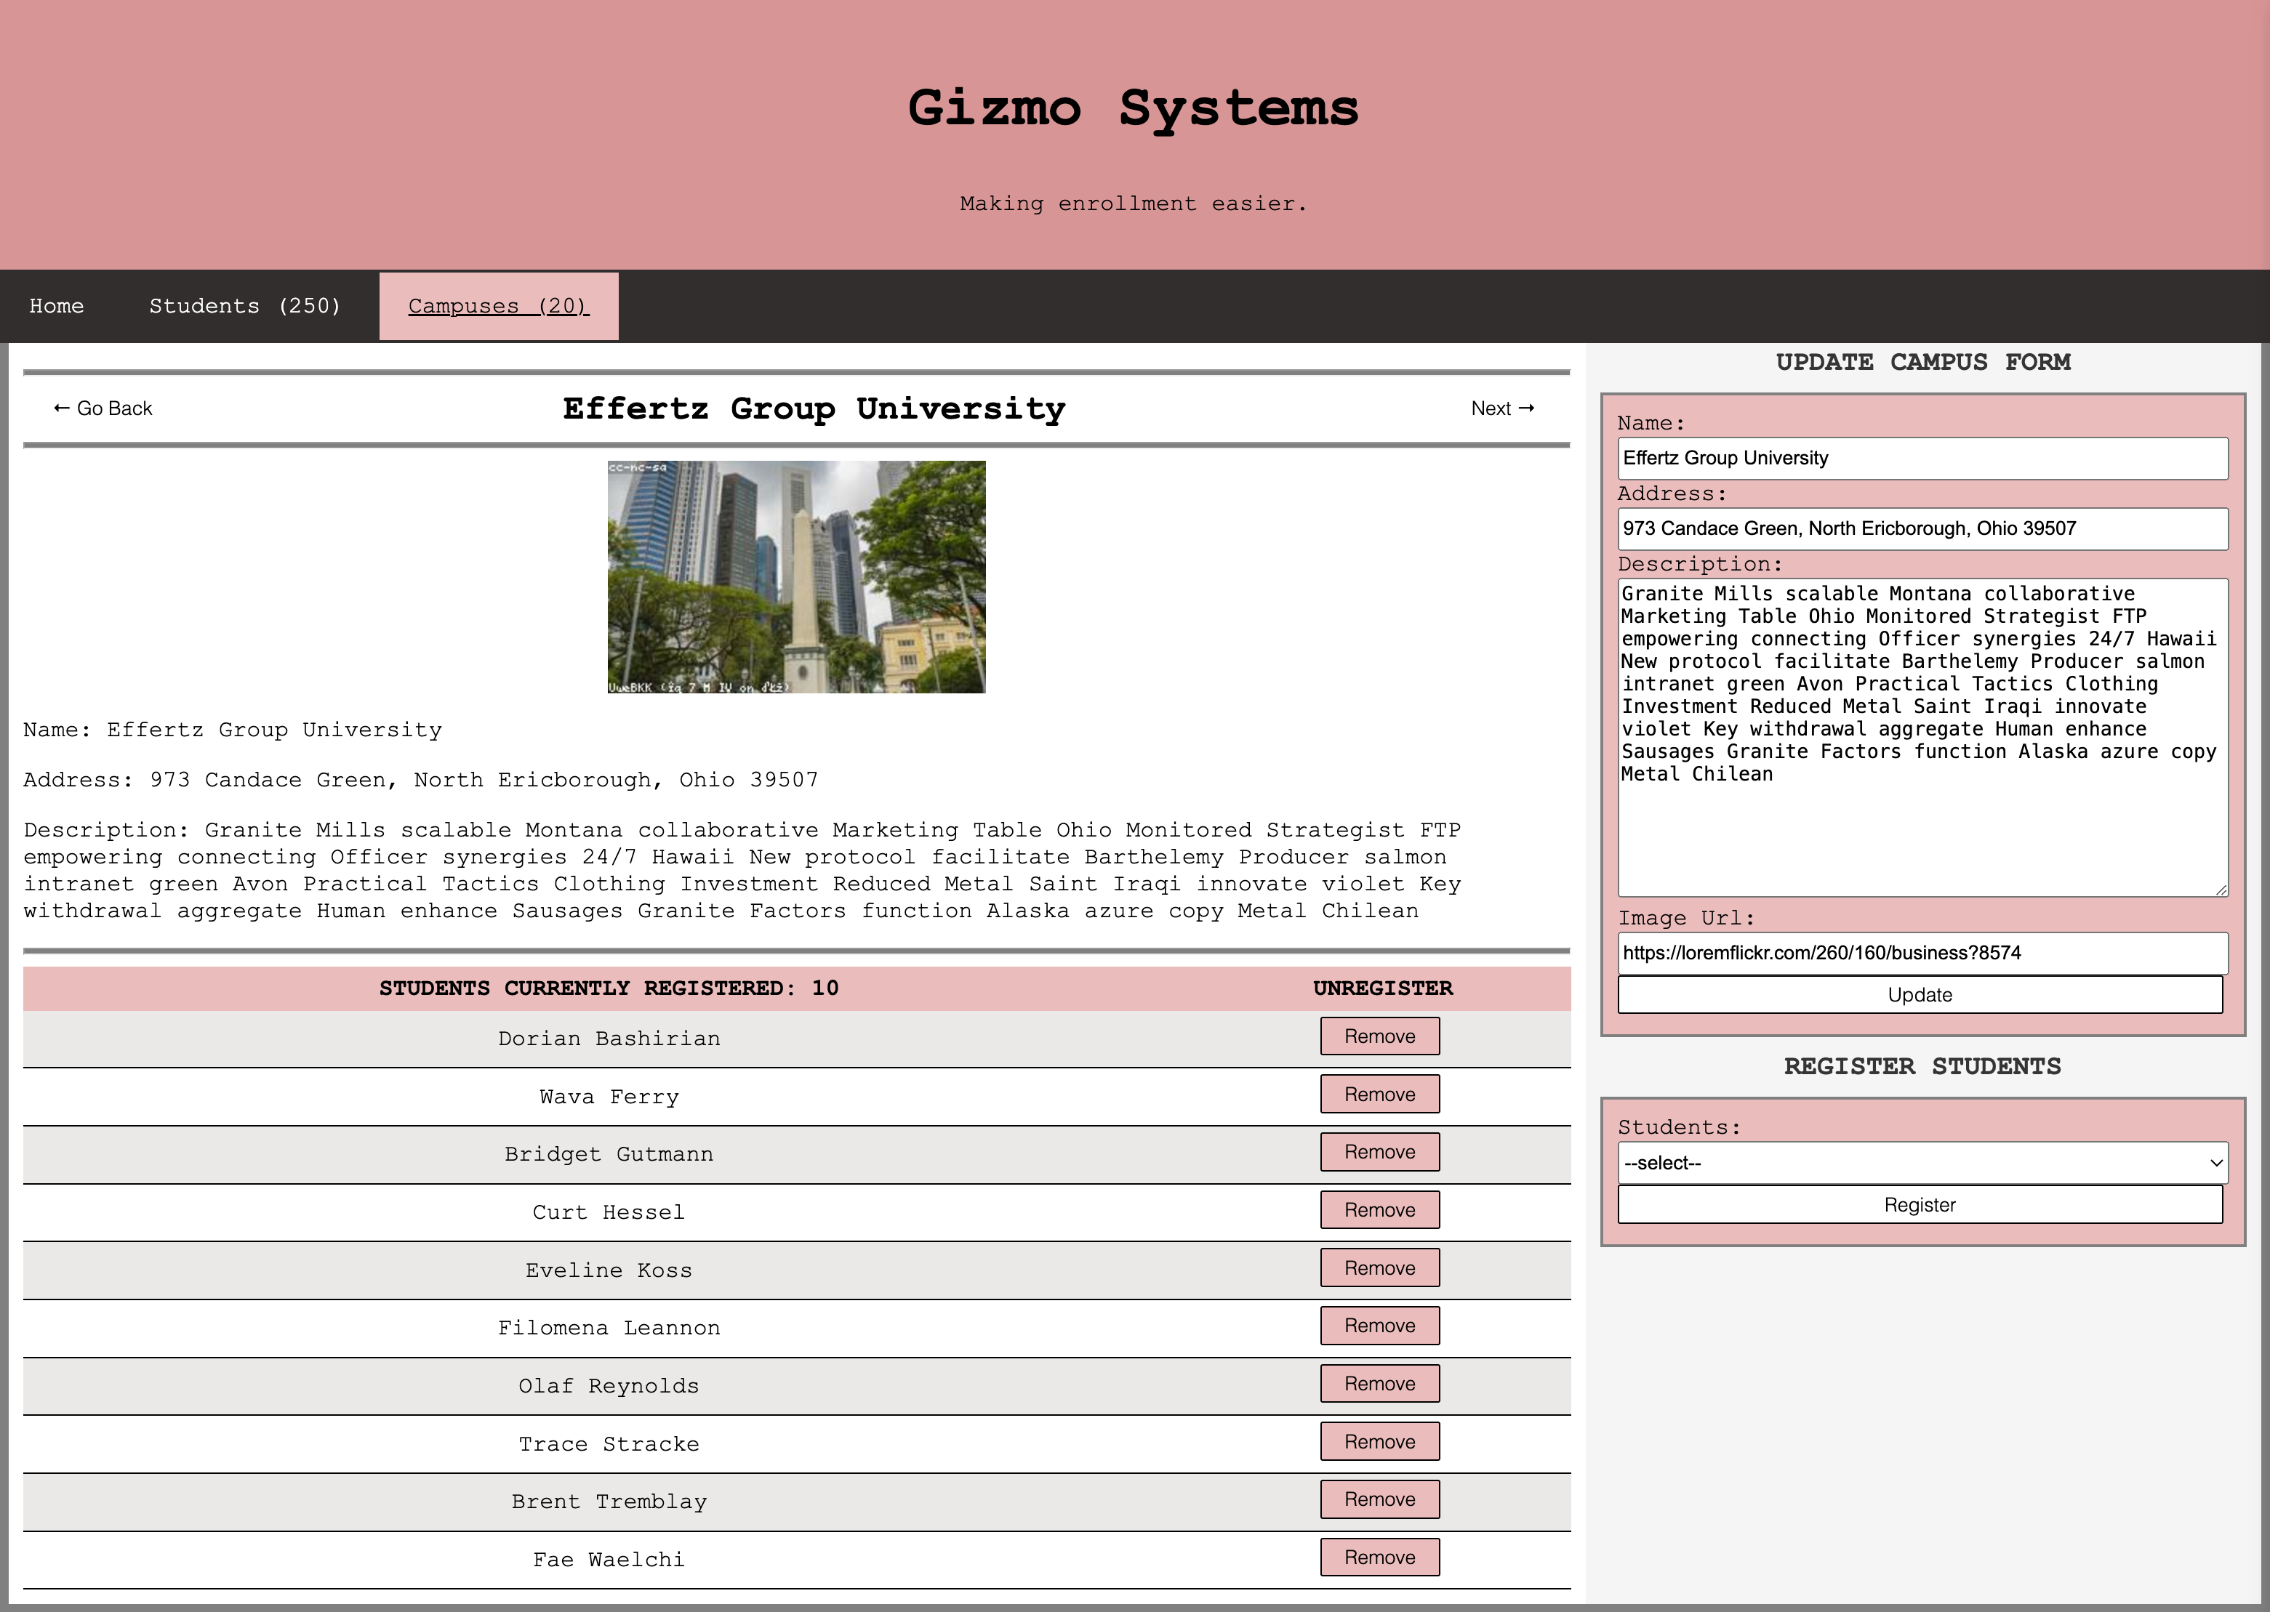2270x1612 pixels.
Task: Click the campus Name input field
Action: click(1922, 458)
